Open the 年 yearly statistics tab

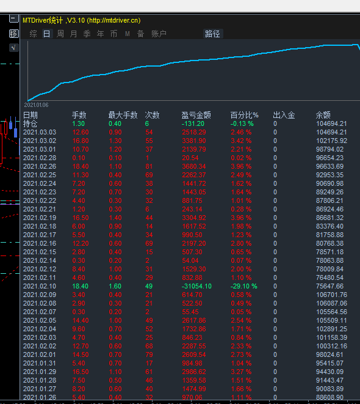(x=100, y=34)
